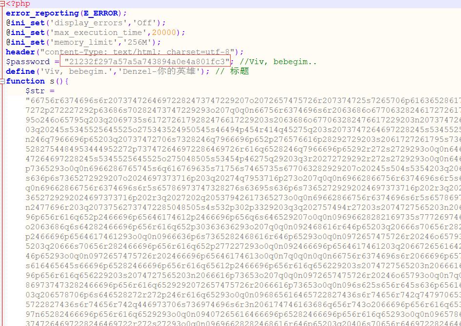Click the hex line starting "66756r6374696s6r"
The width and height of the screenshot is (461, 326).
tap(243, 101)
